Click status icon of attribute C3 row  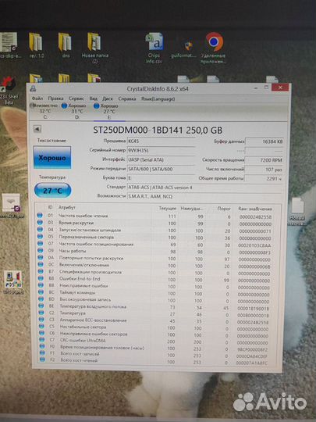point(41,320)
